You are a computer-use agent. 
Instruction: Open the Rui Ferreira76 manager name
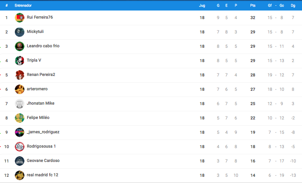(x=40, y=17)
